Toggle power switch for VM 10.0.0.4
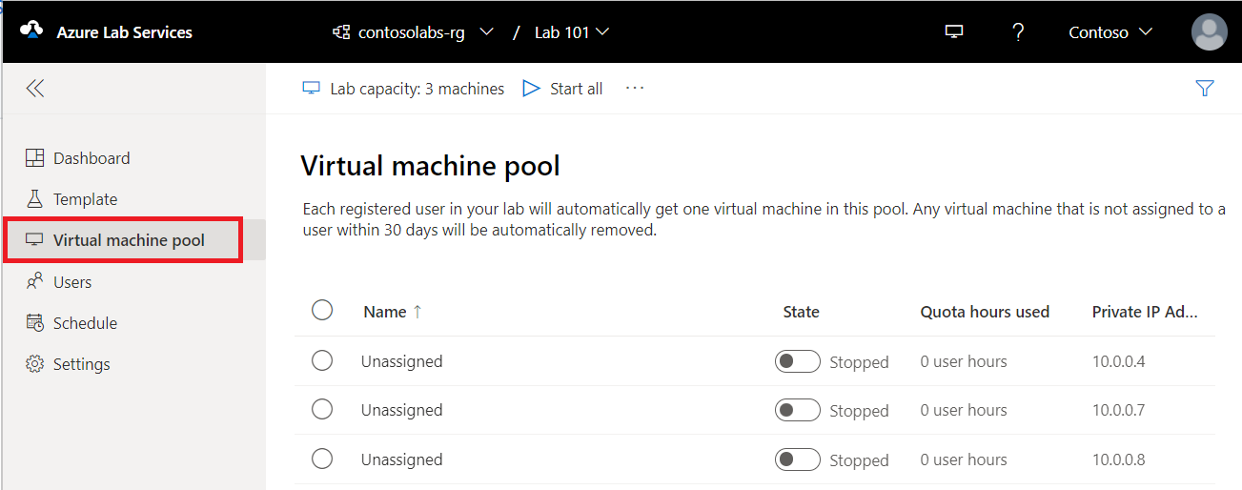The width and height of the screenshot is (1242, 490). point(797,361)
